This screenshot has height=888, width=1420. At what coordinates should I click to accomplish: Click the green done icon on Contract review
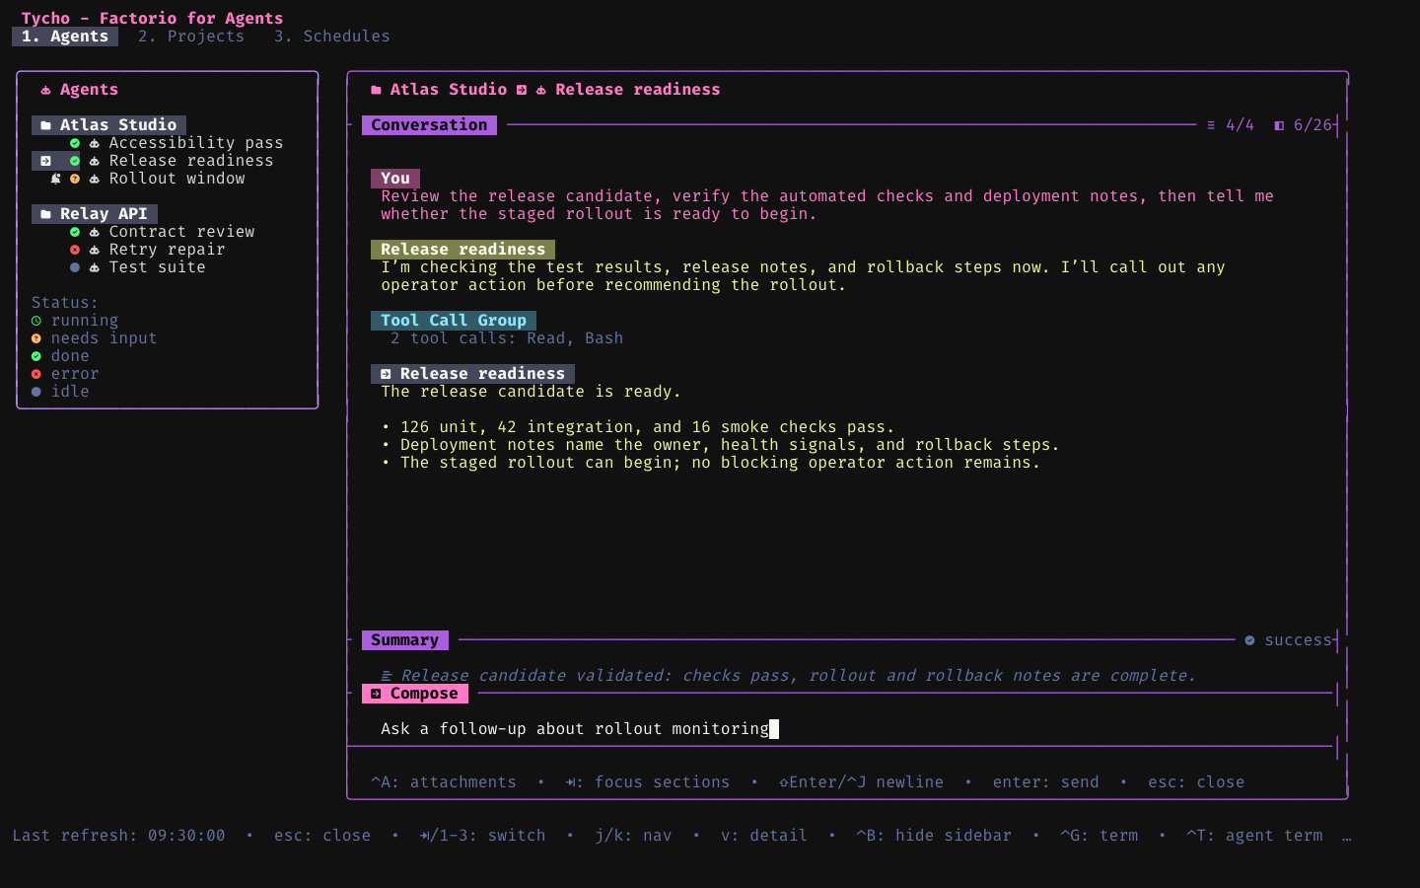pos(75,232)
